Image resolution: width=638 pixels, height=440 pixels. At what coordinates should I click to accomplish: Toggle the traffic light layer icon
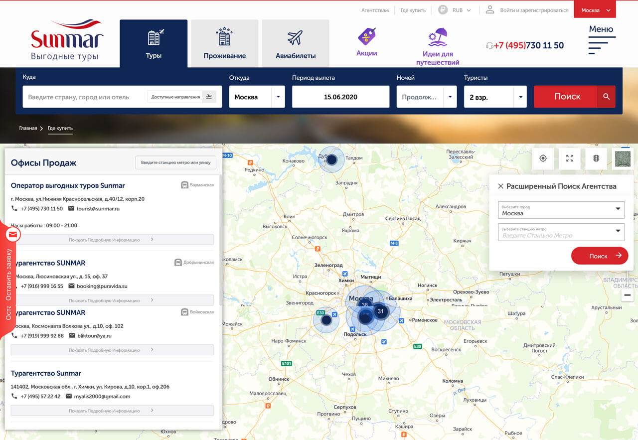click(596, 158)
